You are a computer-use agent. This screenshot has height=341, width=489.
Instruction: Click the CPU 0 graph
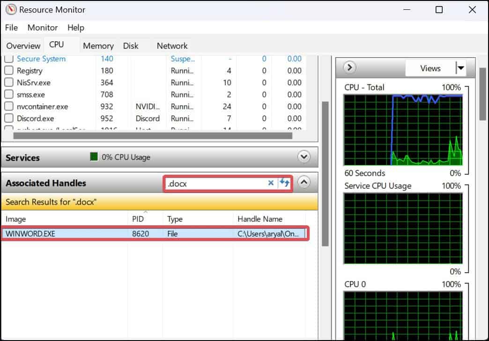click(403, 316)
